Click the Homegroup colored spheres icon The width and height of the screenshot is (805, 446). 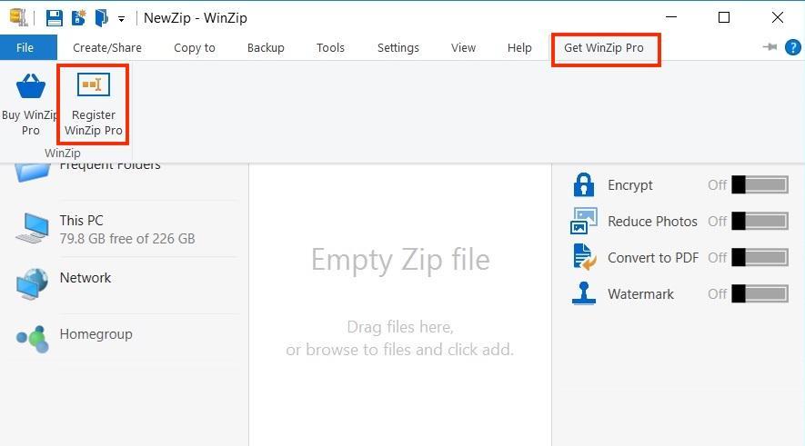point(33,339)
